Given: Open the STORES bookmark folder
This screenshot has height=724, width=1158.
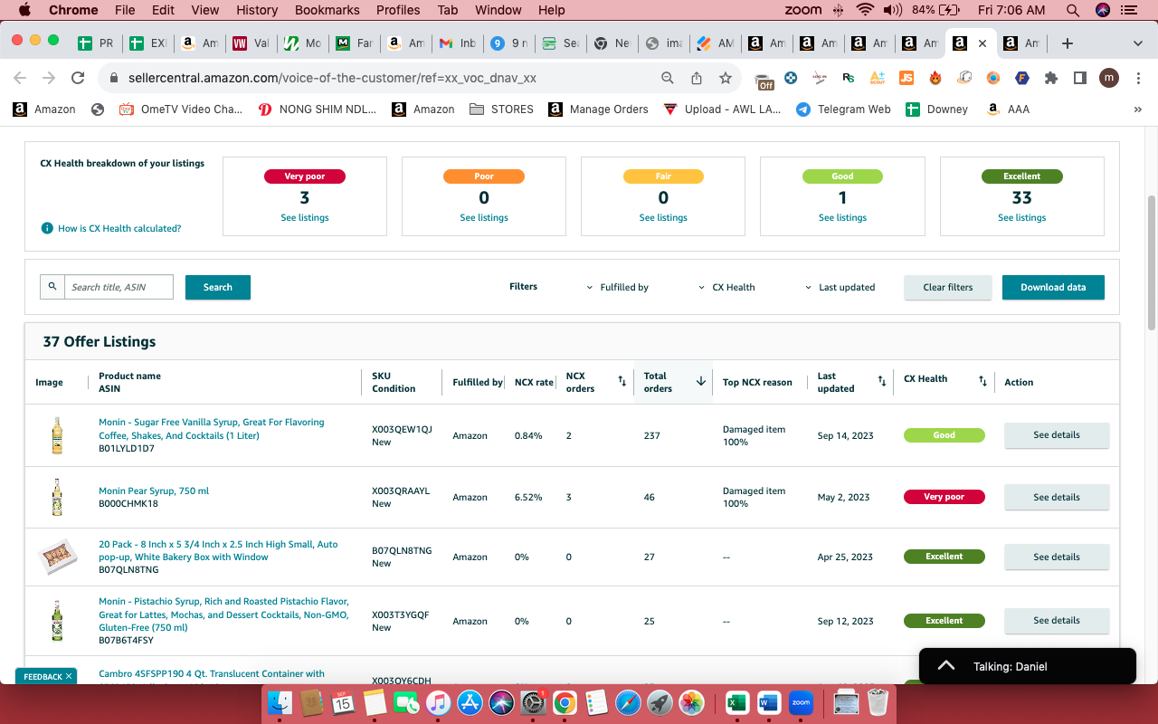Looking at the screenshot, I should (x=502, y=110).
